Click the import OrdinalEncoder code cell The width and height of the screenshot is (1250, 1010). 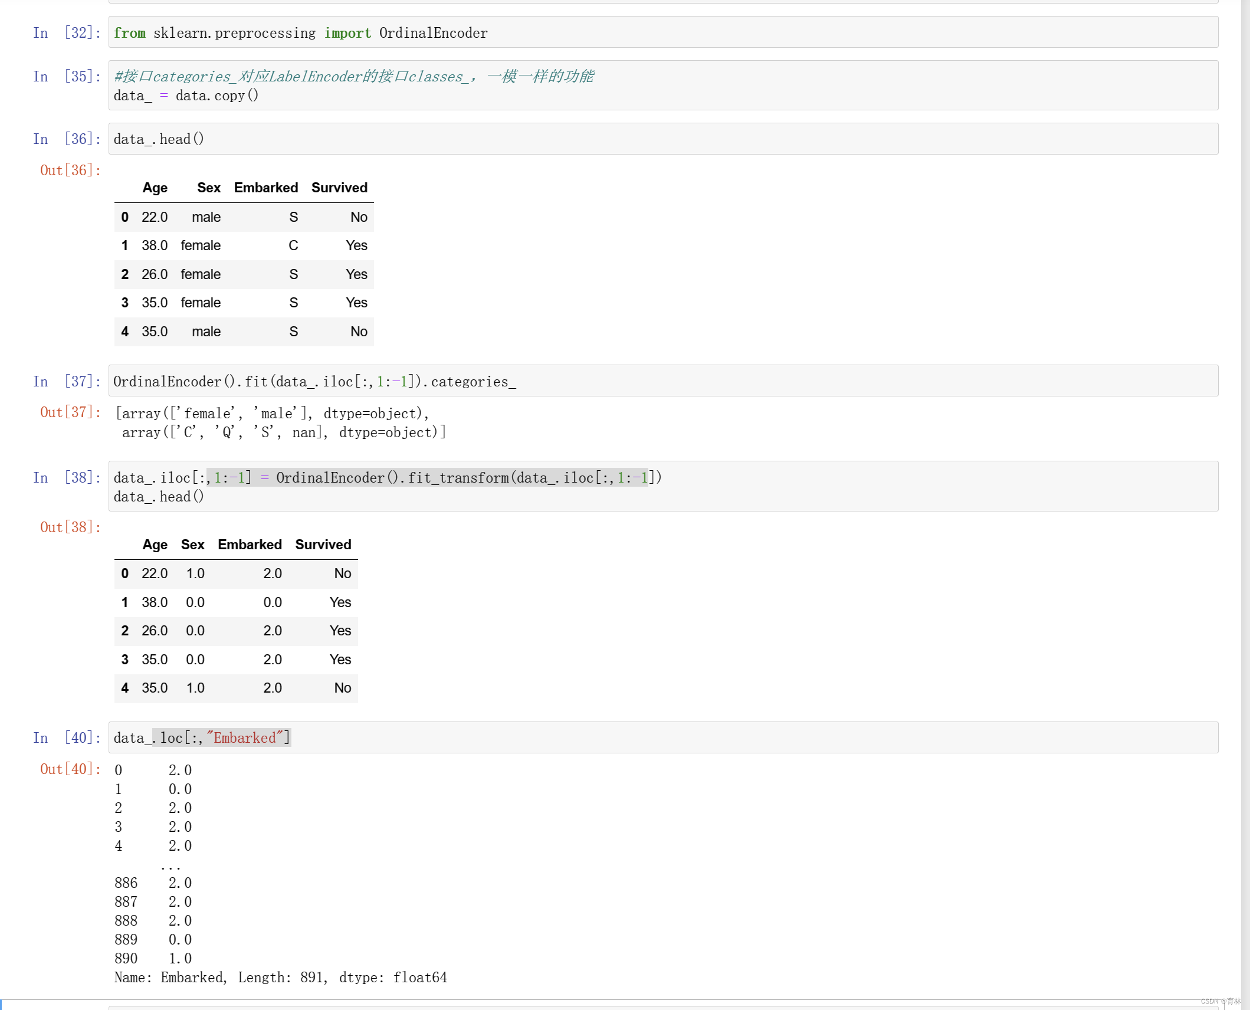(x=663, y=32)
